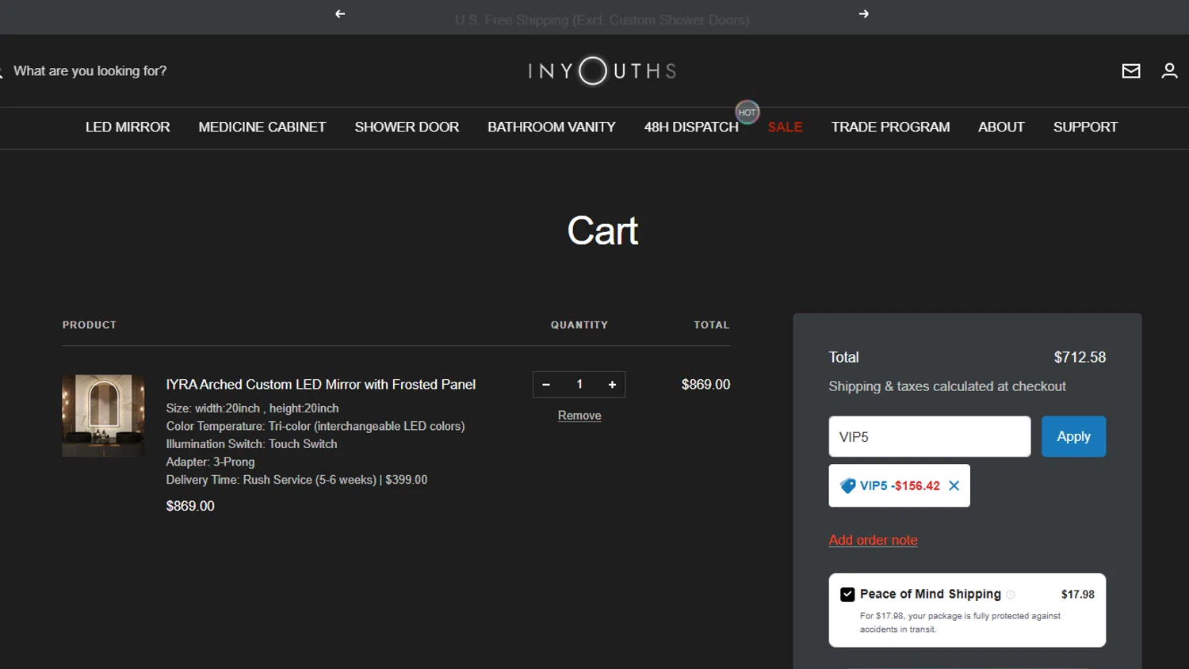Image resolution: width=1189 pixels, height=669 pixels.
Task: Click the Remove link under quantity
Action: tap(579, 416)
